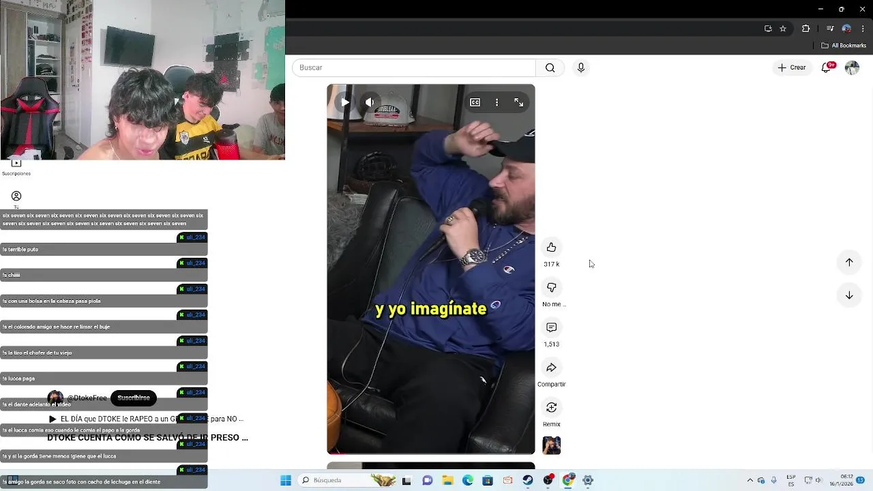Viewport: 873px width, 491px height.
Task: Click Suscribirse on the DtokeFree channel
Action: point(134,398)
